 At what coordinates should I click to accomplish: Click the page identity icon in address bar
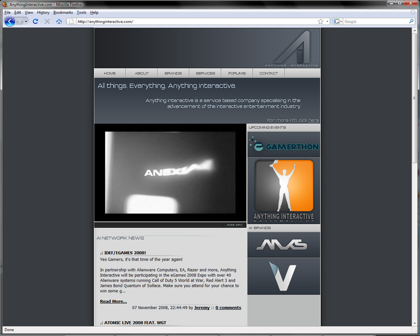point(71,22)
